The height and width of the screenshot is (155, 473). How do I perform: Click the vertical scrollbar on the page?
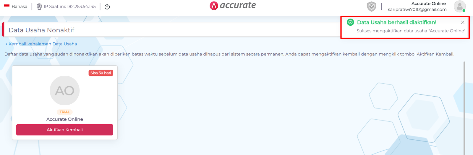click(x=464, y=108)
